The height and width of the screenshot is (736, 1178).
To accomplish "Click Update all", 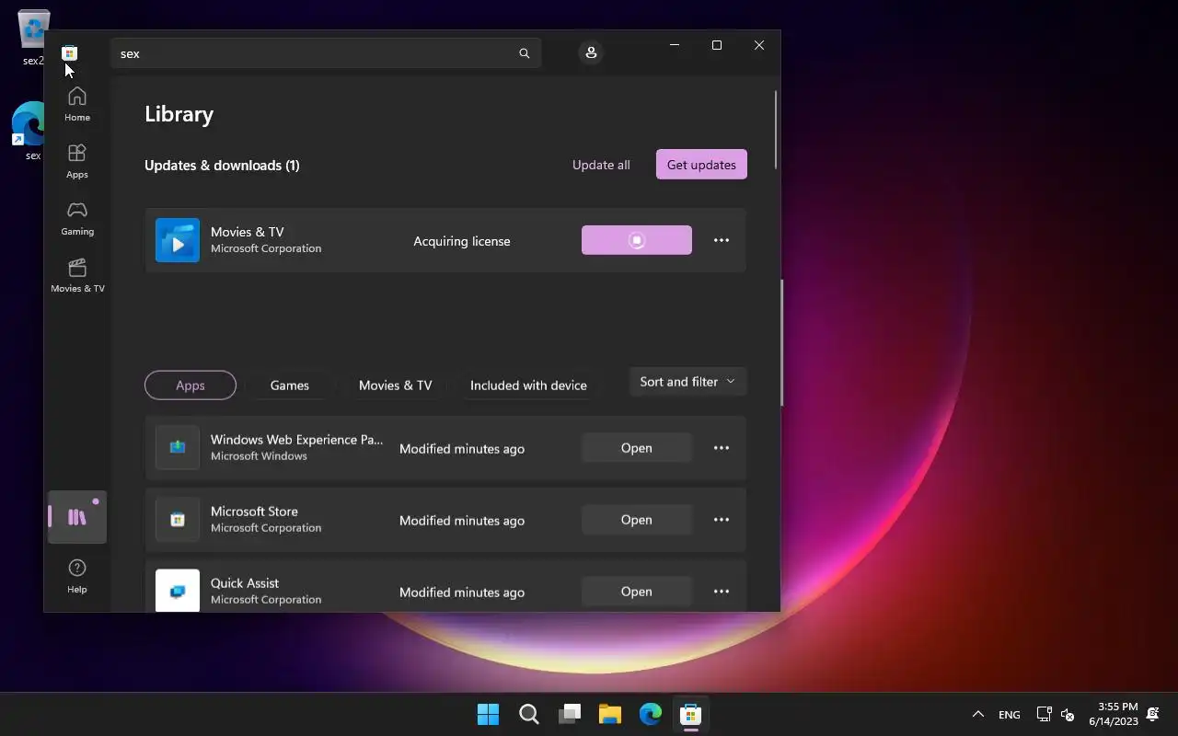I will click(x=601, y=165).
